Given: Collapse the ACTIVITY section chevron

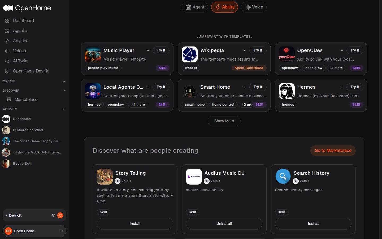Looking at the screenshot, I should [64, 109].
